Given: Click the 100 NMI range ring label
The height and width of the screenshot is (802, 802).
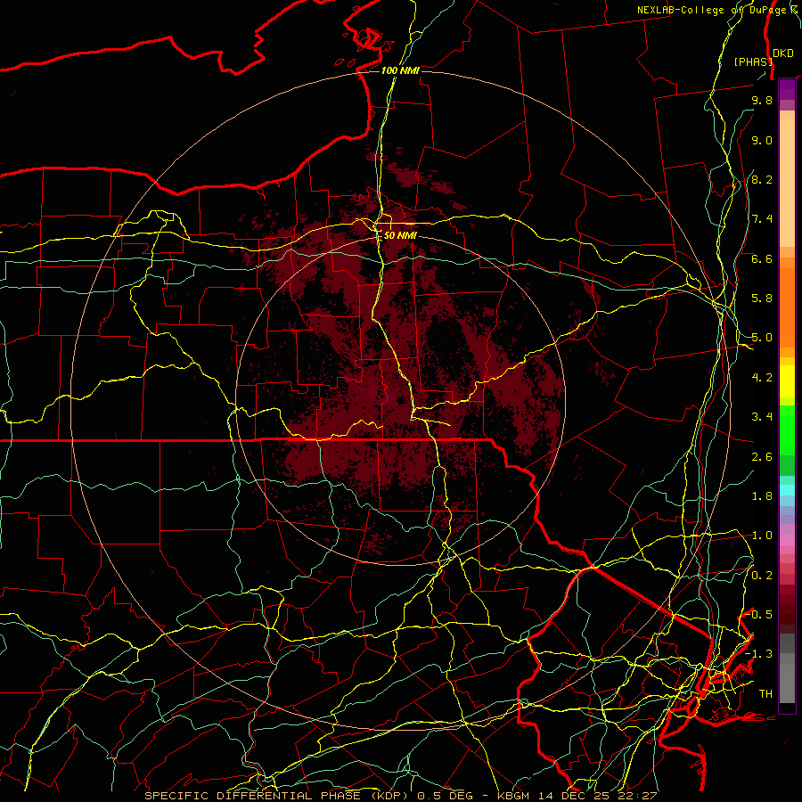Looking at the screenshot, I should pyautogui.click(x=400, y=70).
